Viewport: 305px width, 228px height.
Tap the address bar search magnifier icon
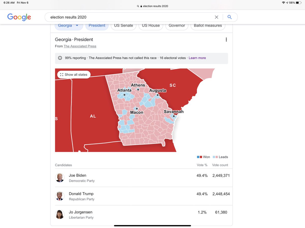(x=138, y=6)
